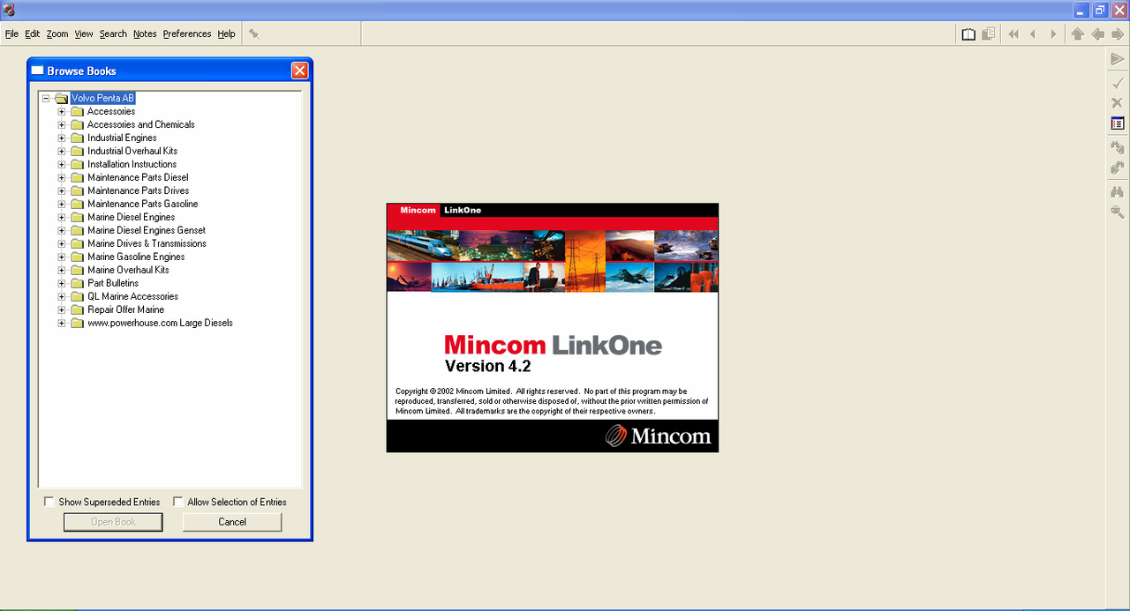Click the LinkOne application icon in the title bar
The width and height of the screenshot is (1130, 611).
click(x=9, y=10)
